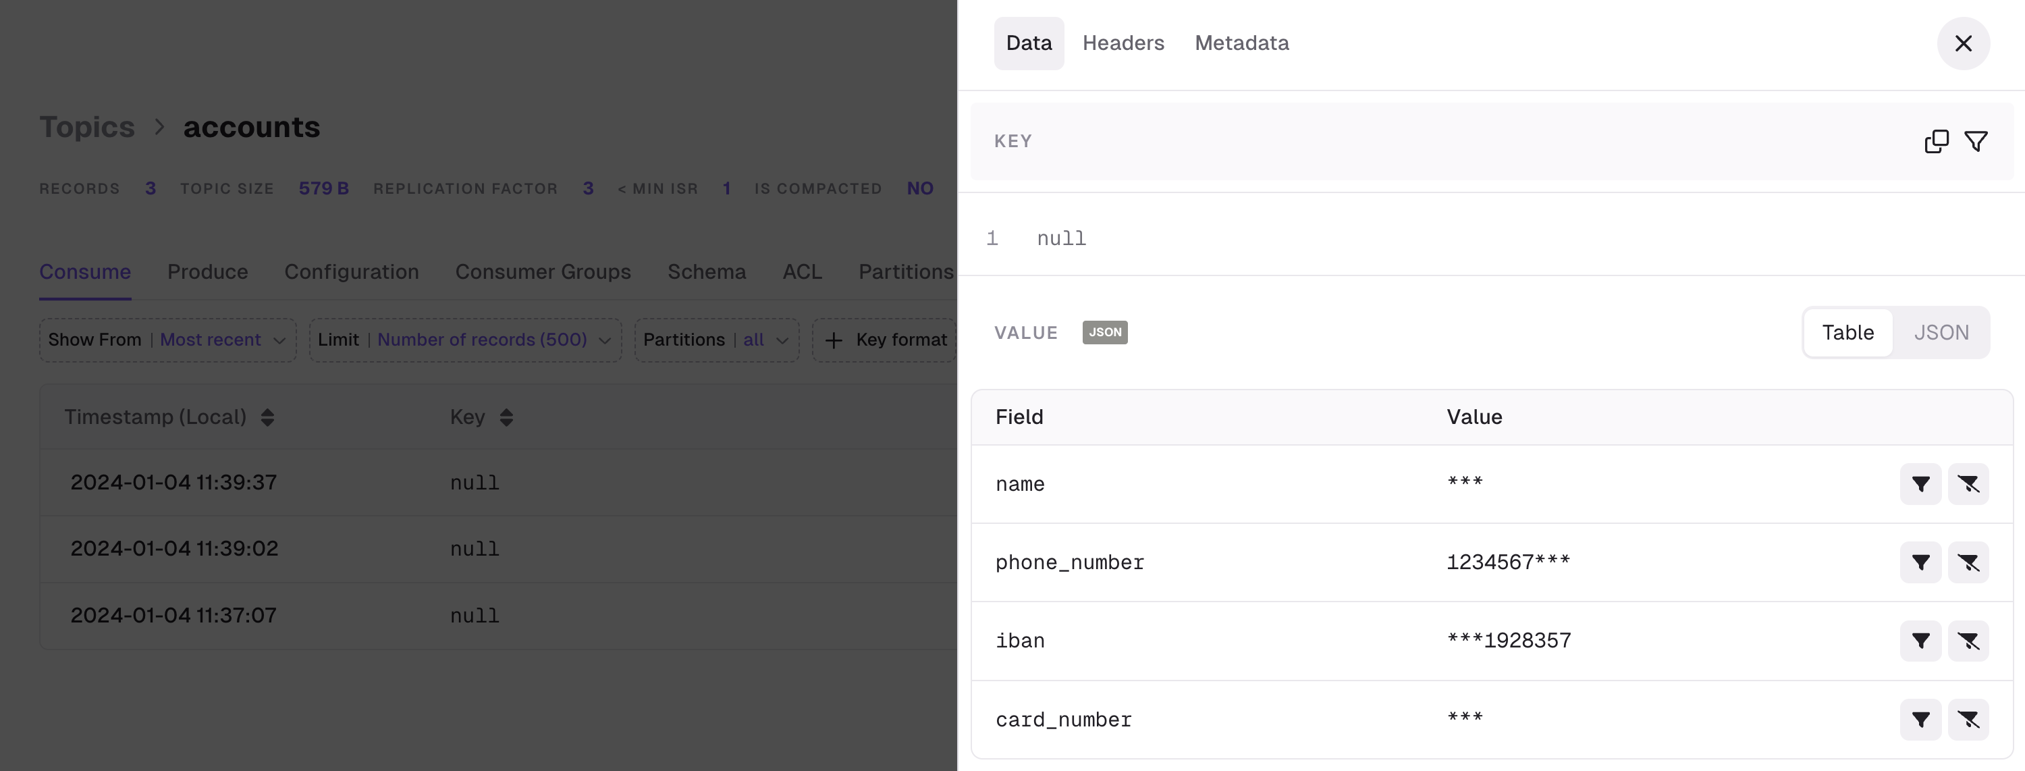Click the phone_number field name
This screenshot has width=2025, height=771.
[1069, 563]
